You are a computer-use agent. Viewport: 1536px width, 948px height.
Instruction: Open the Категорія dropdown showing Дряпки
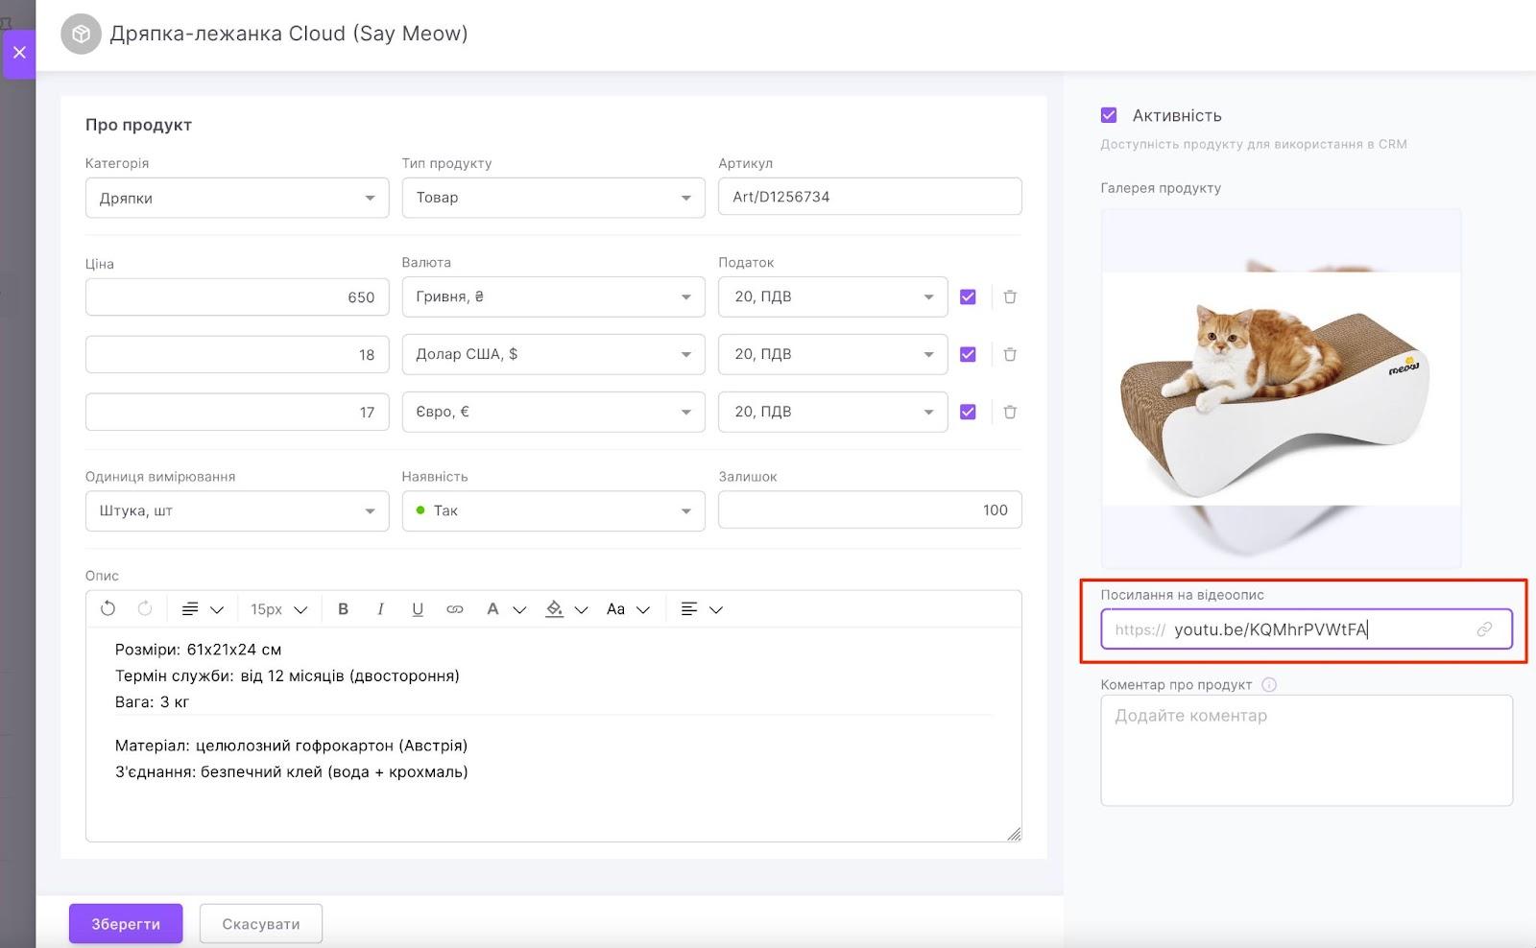coord(236,199)
